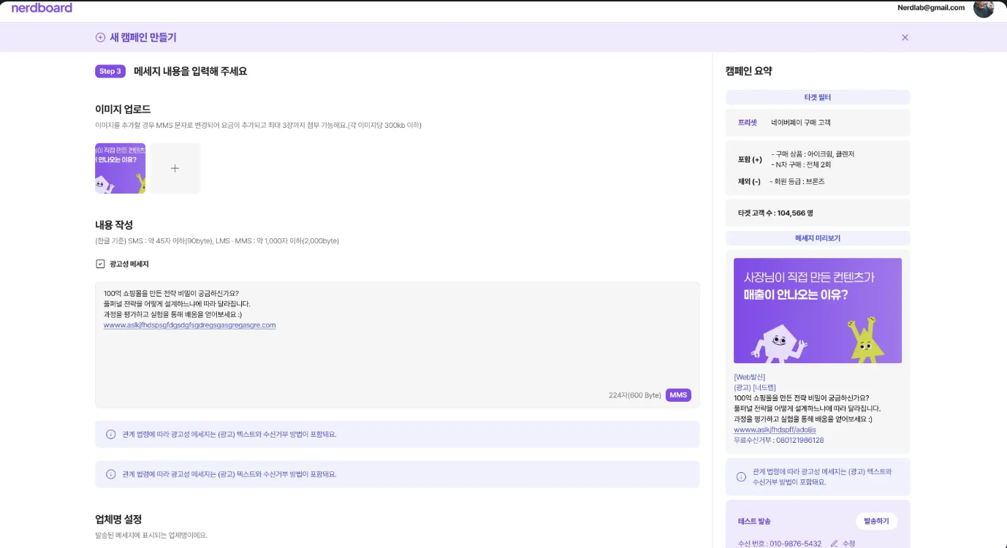Click the nerdboard logo
This screenshot has width=1007, height=548.
tap(42, 8)
